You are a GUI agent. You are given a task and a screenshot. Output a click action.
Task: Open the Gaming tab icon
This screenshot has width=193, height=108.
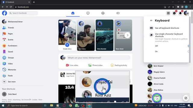118,13
